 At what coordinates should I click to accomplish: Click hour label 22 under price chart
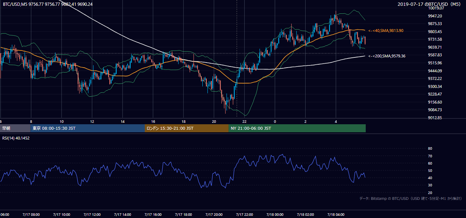click(245, 122)
